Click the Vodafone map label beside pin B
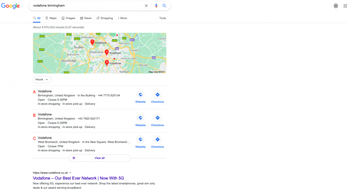Image resolution: width=348 pixels, height=190 pixels. (x=115, y=63)
